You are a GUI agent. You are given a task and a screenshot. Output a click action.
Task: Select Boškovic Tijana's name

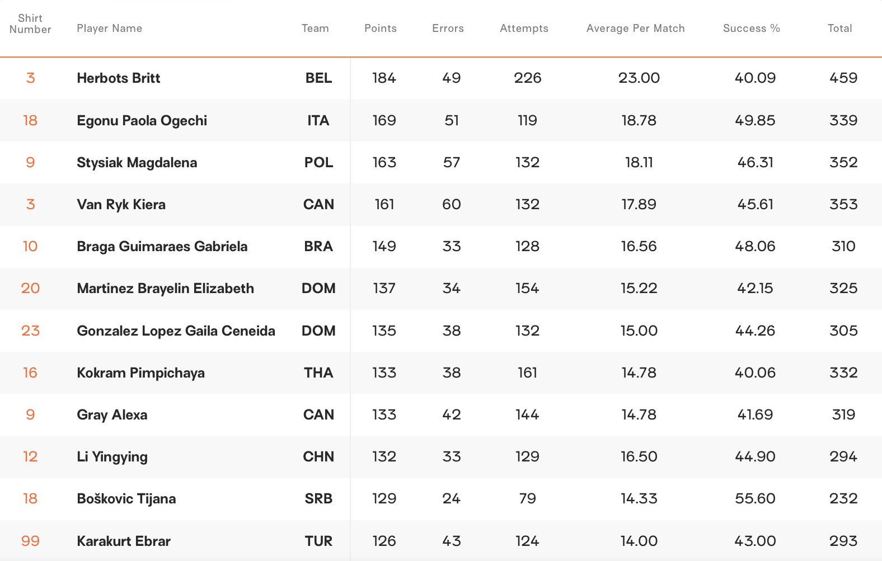tap(126, 499)
